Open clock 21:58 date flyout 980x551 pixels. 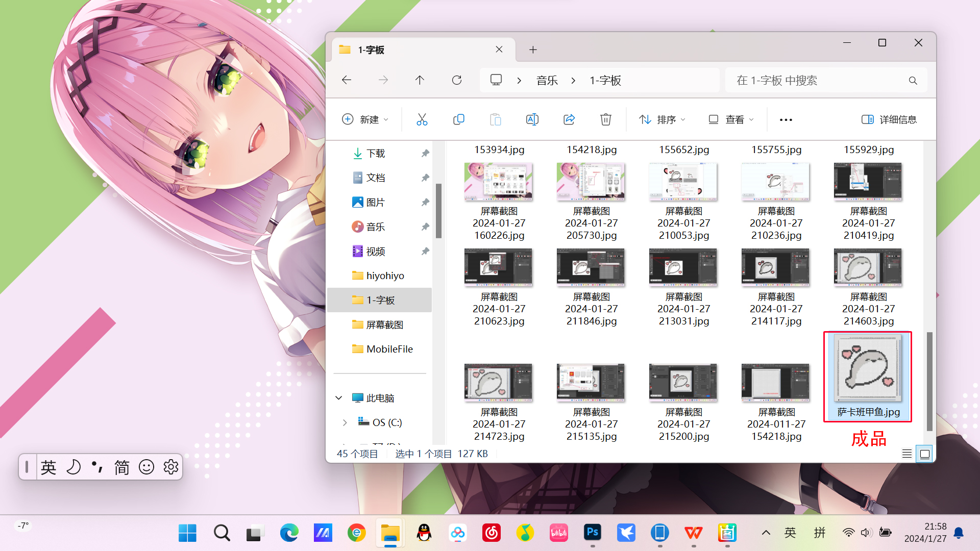[x=925, y=533]
